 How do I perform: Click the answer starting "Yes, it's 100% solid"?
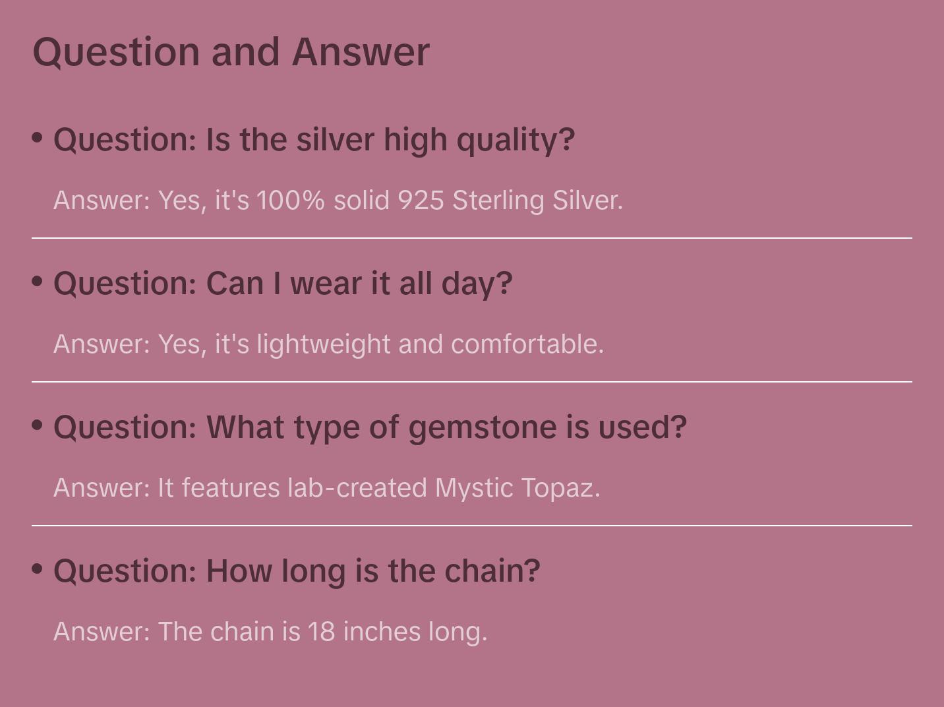(338, 200)
